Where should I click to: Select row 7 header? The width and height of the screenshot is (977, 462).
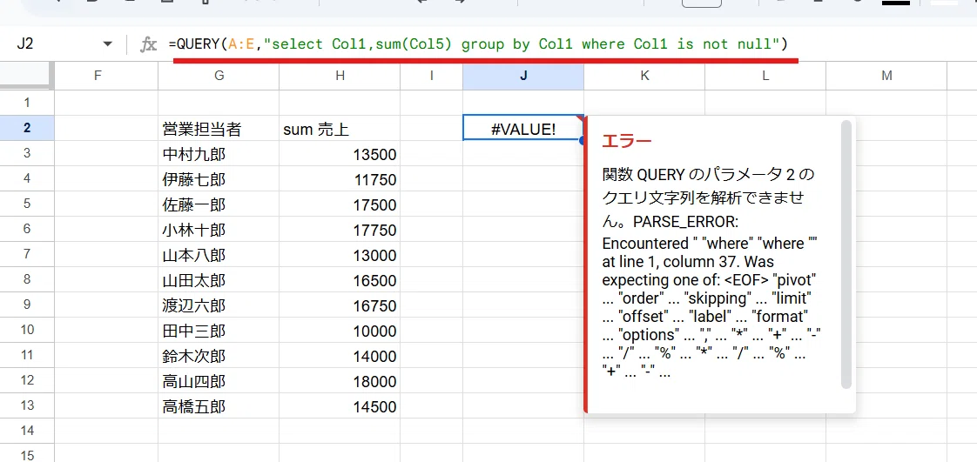(x=27, y=254)
